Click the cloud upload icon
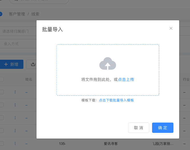The width and height of the screenshot is (190, 150). point(108,64)
